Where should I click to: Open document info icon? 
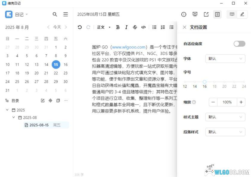coord(183,14)
